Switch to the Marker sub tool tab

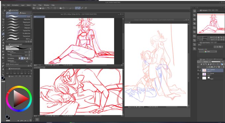point(25,13)
